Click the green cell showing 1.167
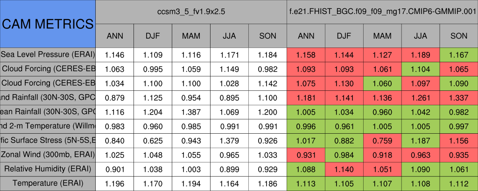Image resolution: width=478 pixels, height=191 pixels. (x=459, y=55)
